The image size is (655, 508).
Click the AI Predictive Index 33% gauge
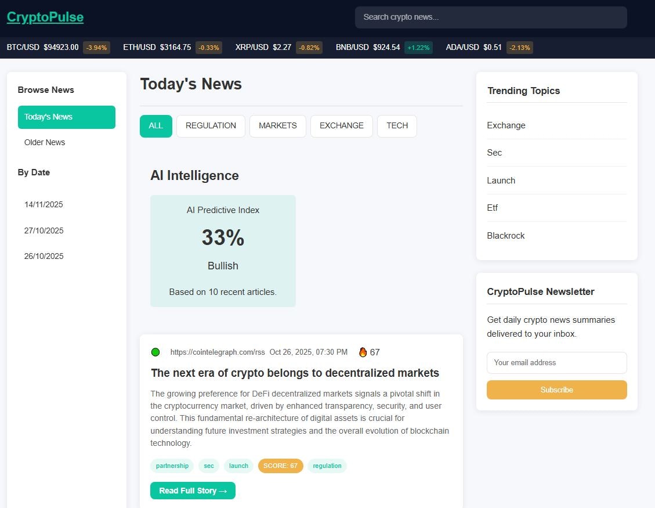click(223, 237)
